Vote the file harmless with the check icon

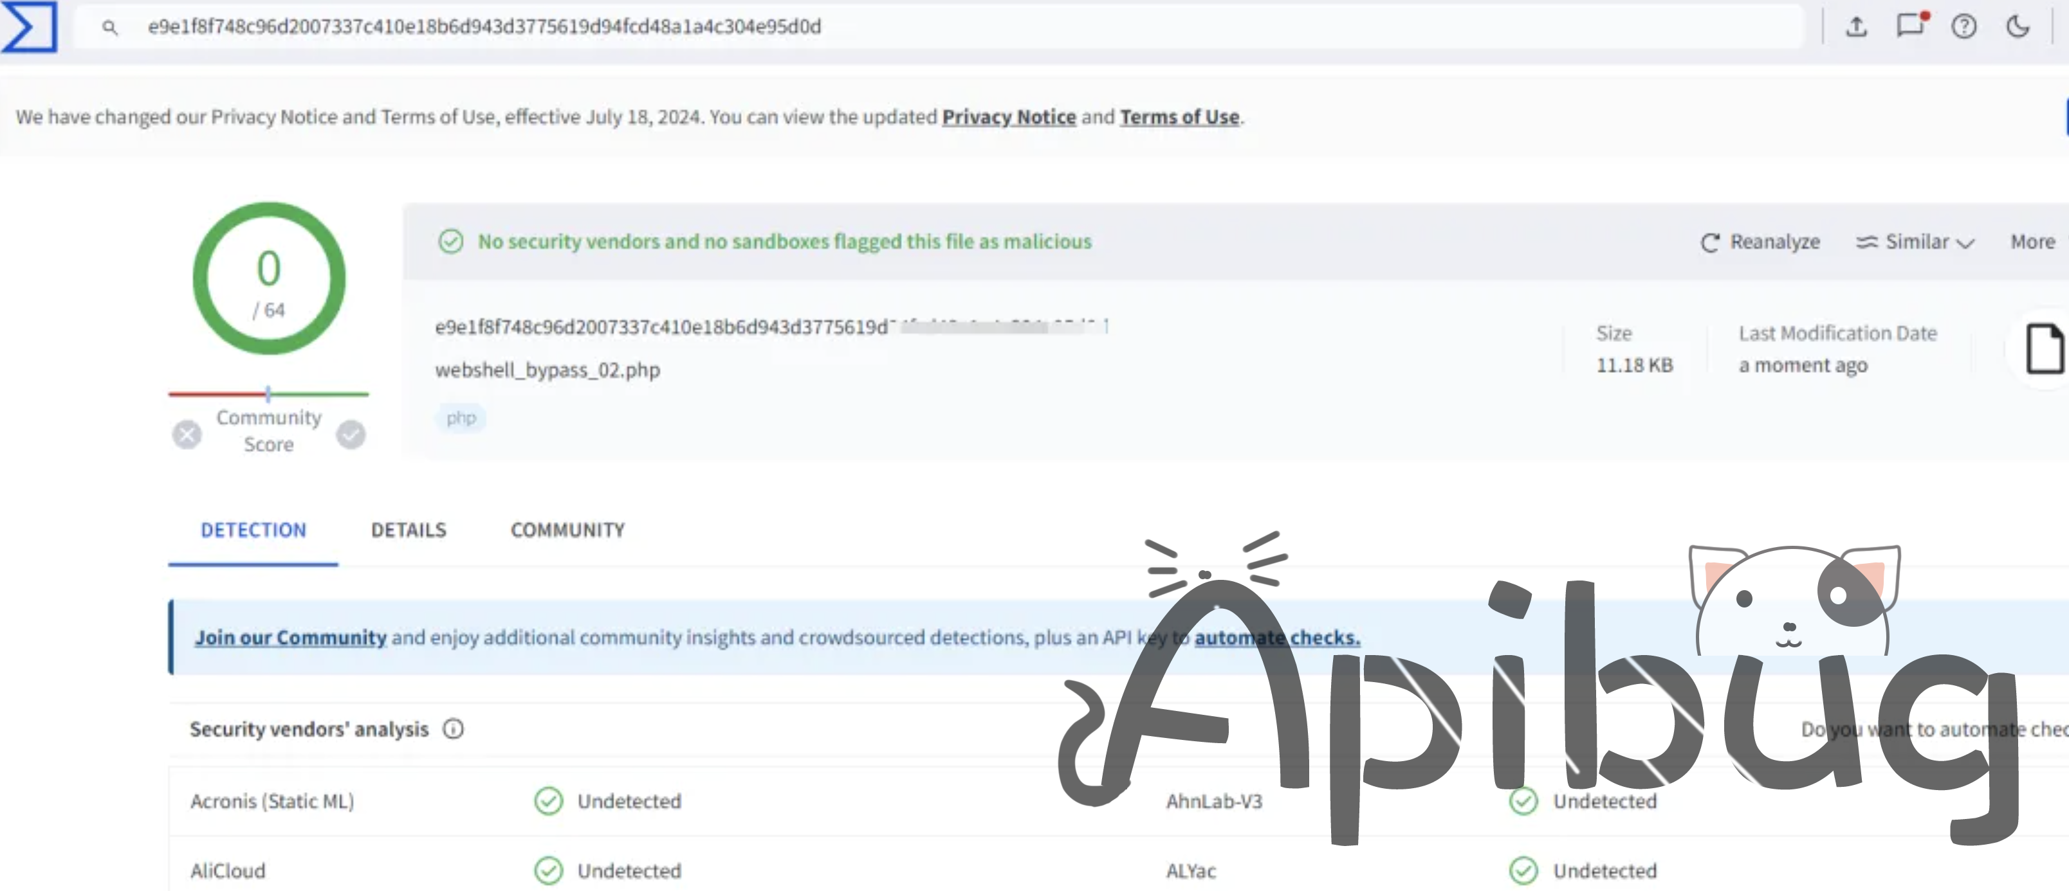pyautogui.click(x=351, y=435)
